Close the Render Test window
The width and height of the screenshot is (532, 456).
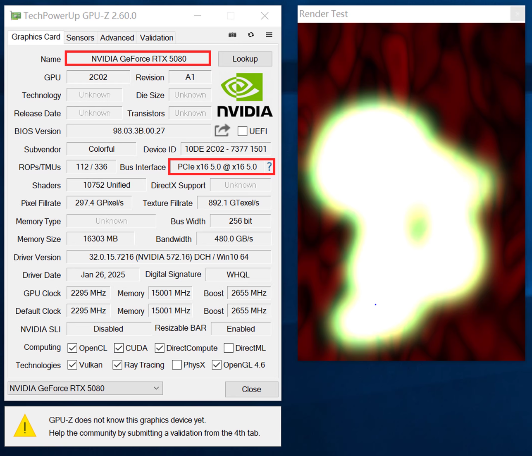click(x=517, y=14)
